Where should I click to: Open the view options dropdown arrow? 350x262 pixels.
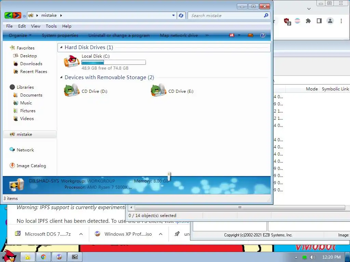[239, 35]
